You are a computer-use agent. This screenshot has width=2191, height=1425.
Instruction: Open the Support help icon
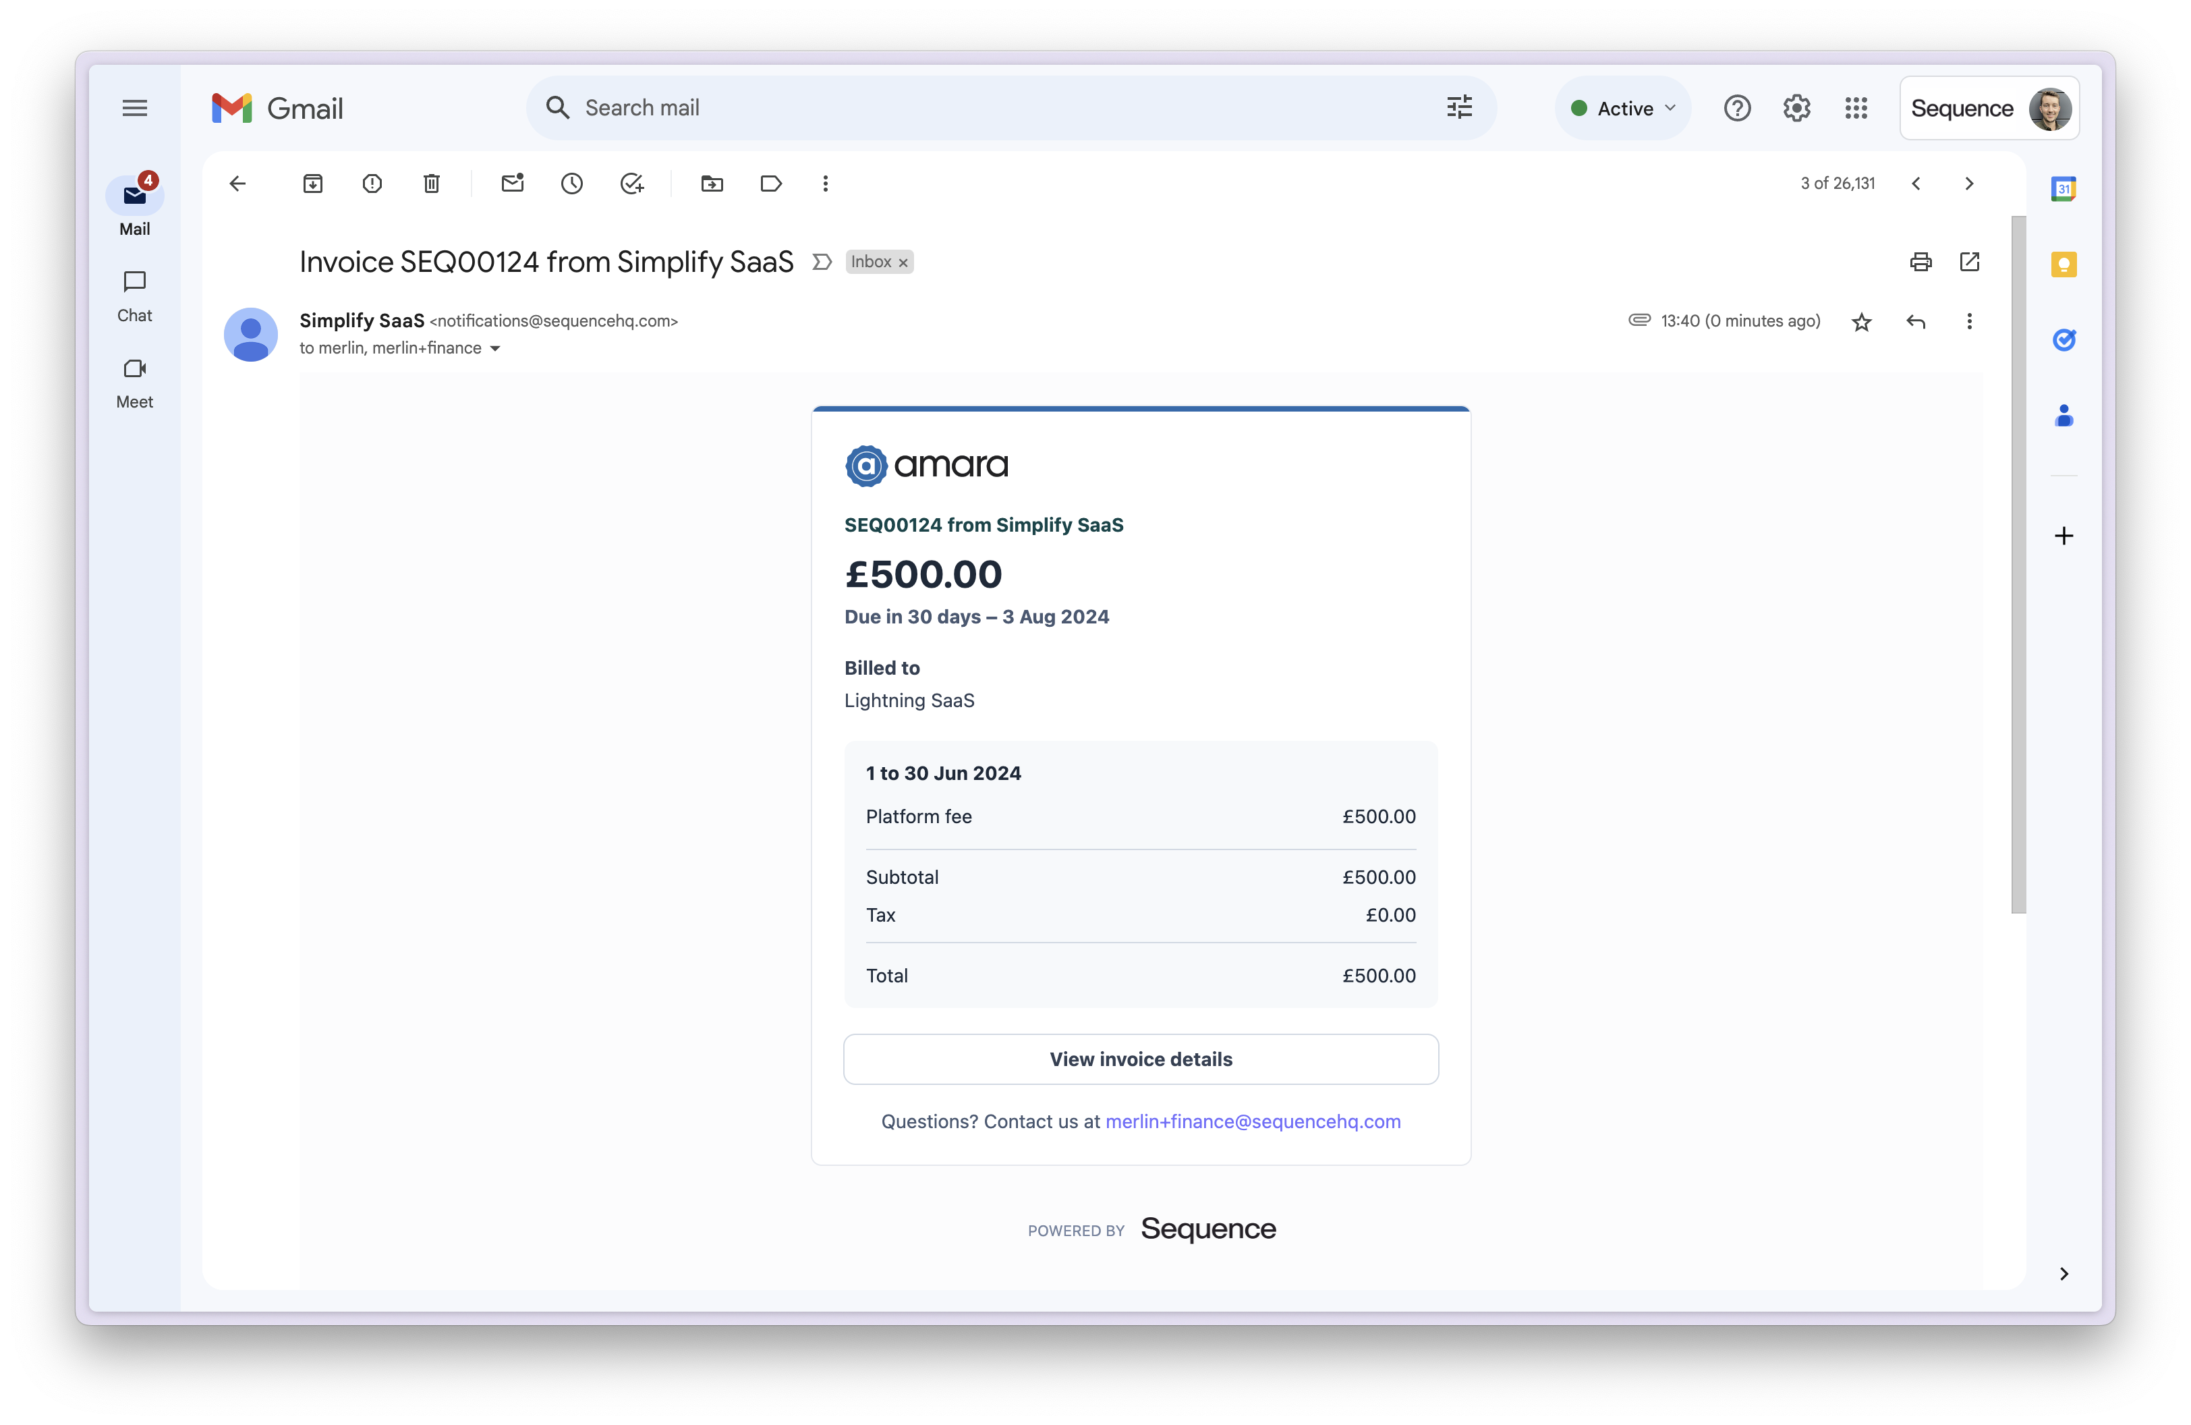click(1737, 108)
